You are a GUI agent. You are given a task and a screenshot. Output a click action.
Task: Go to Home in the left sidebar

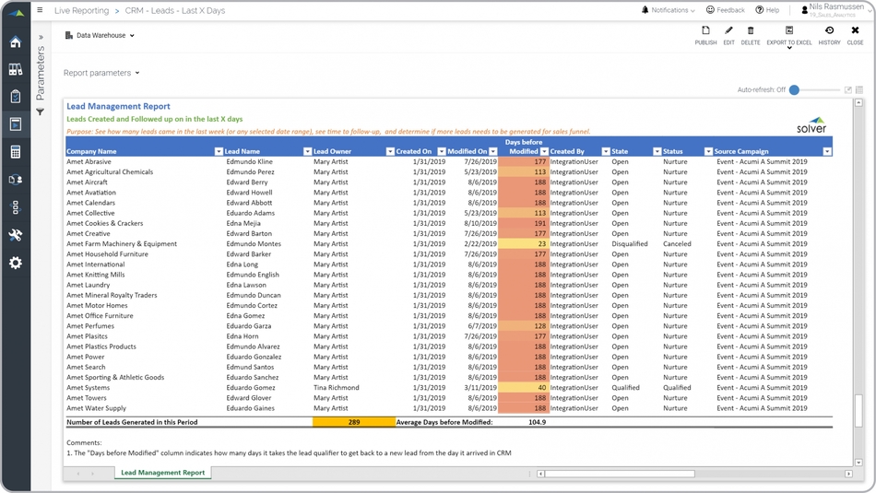tap(16, 42)
